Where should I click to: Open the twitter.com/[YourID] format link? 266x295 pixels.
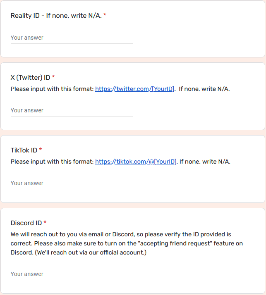135,89
